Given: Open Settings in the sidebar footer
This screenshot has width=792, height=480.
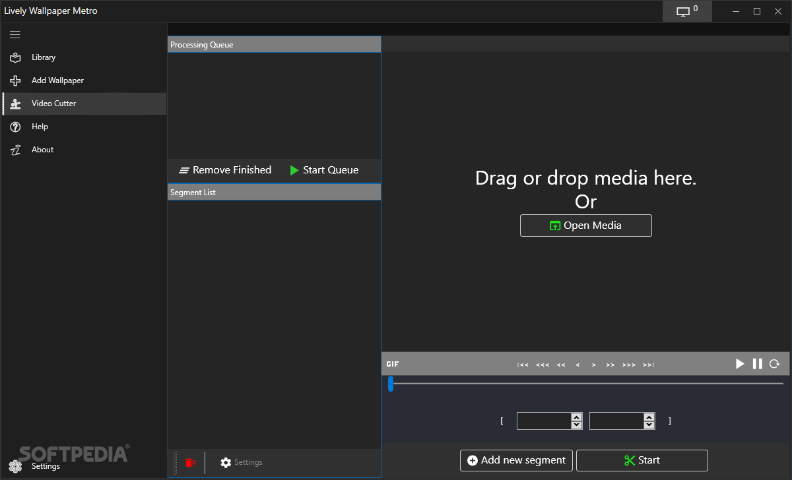Looking at the screenshot, I should point(84,466).
